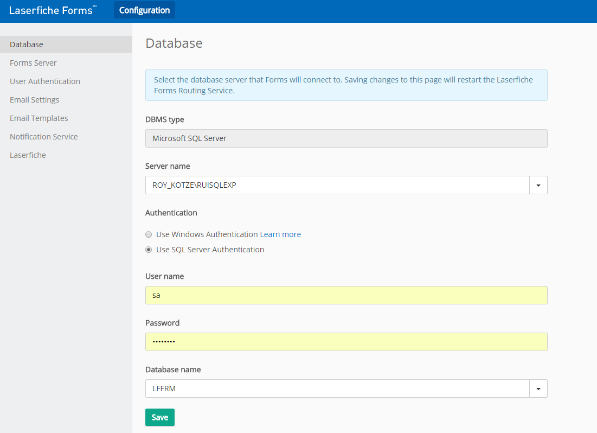Click the Laserfiche Forms logo
This screenshot has height=433, width=597.
[x=52, y=10]
